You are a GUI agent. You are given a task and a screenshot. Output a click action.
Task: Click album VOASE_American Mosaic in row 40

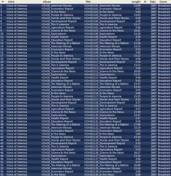[x=56, y=128]
